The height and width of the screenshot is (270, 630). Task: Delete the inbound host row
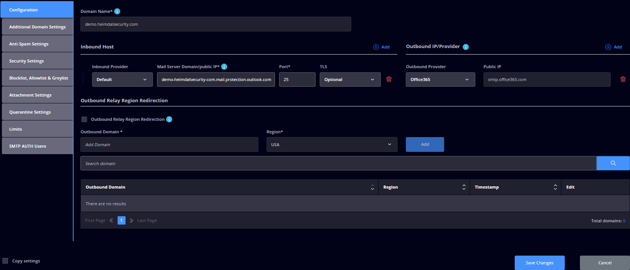pos(389,79)
